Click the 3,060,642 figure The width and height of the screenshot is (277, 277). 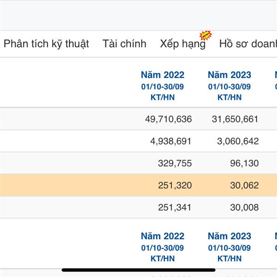click(x=238, y=141)
